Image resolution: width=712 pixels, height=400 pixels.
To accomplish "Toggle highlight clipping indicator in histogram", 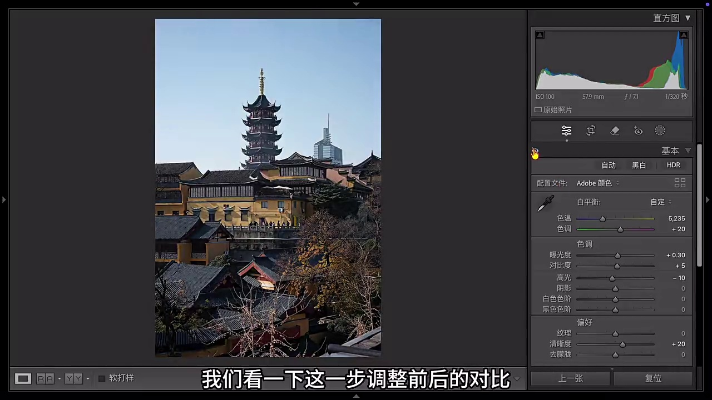I will click(684, 35).
